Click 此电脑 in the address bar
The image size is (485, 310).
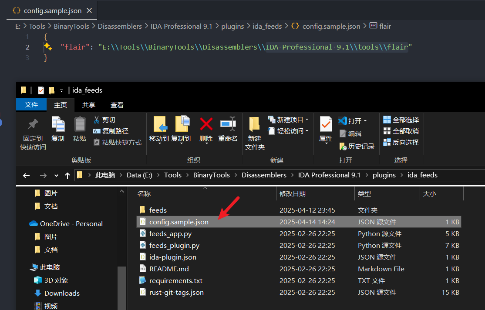click(105, 175)
